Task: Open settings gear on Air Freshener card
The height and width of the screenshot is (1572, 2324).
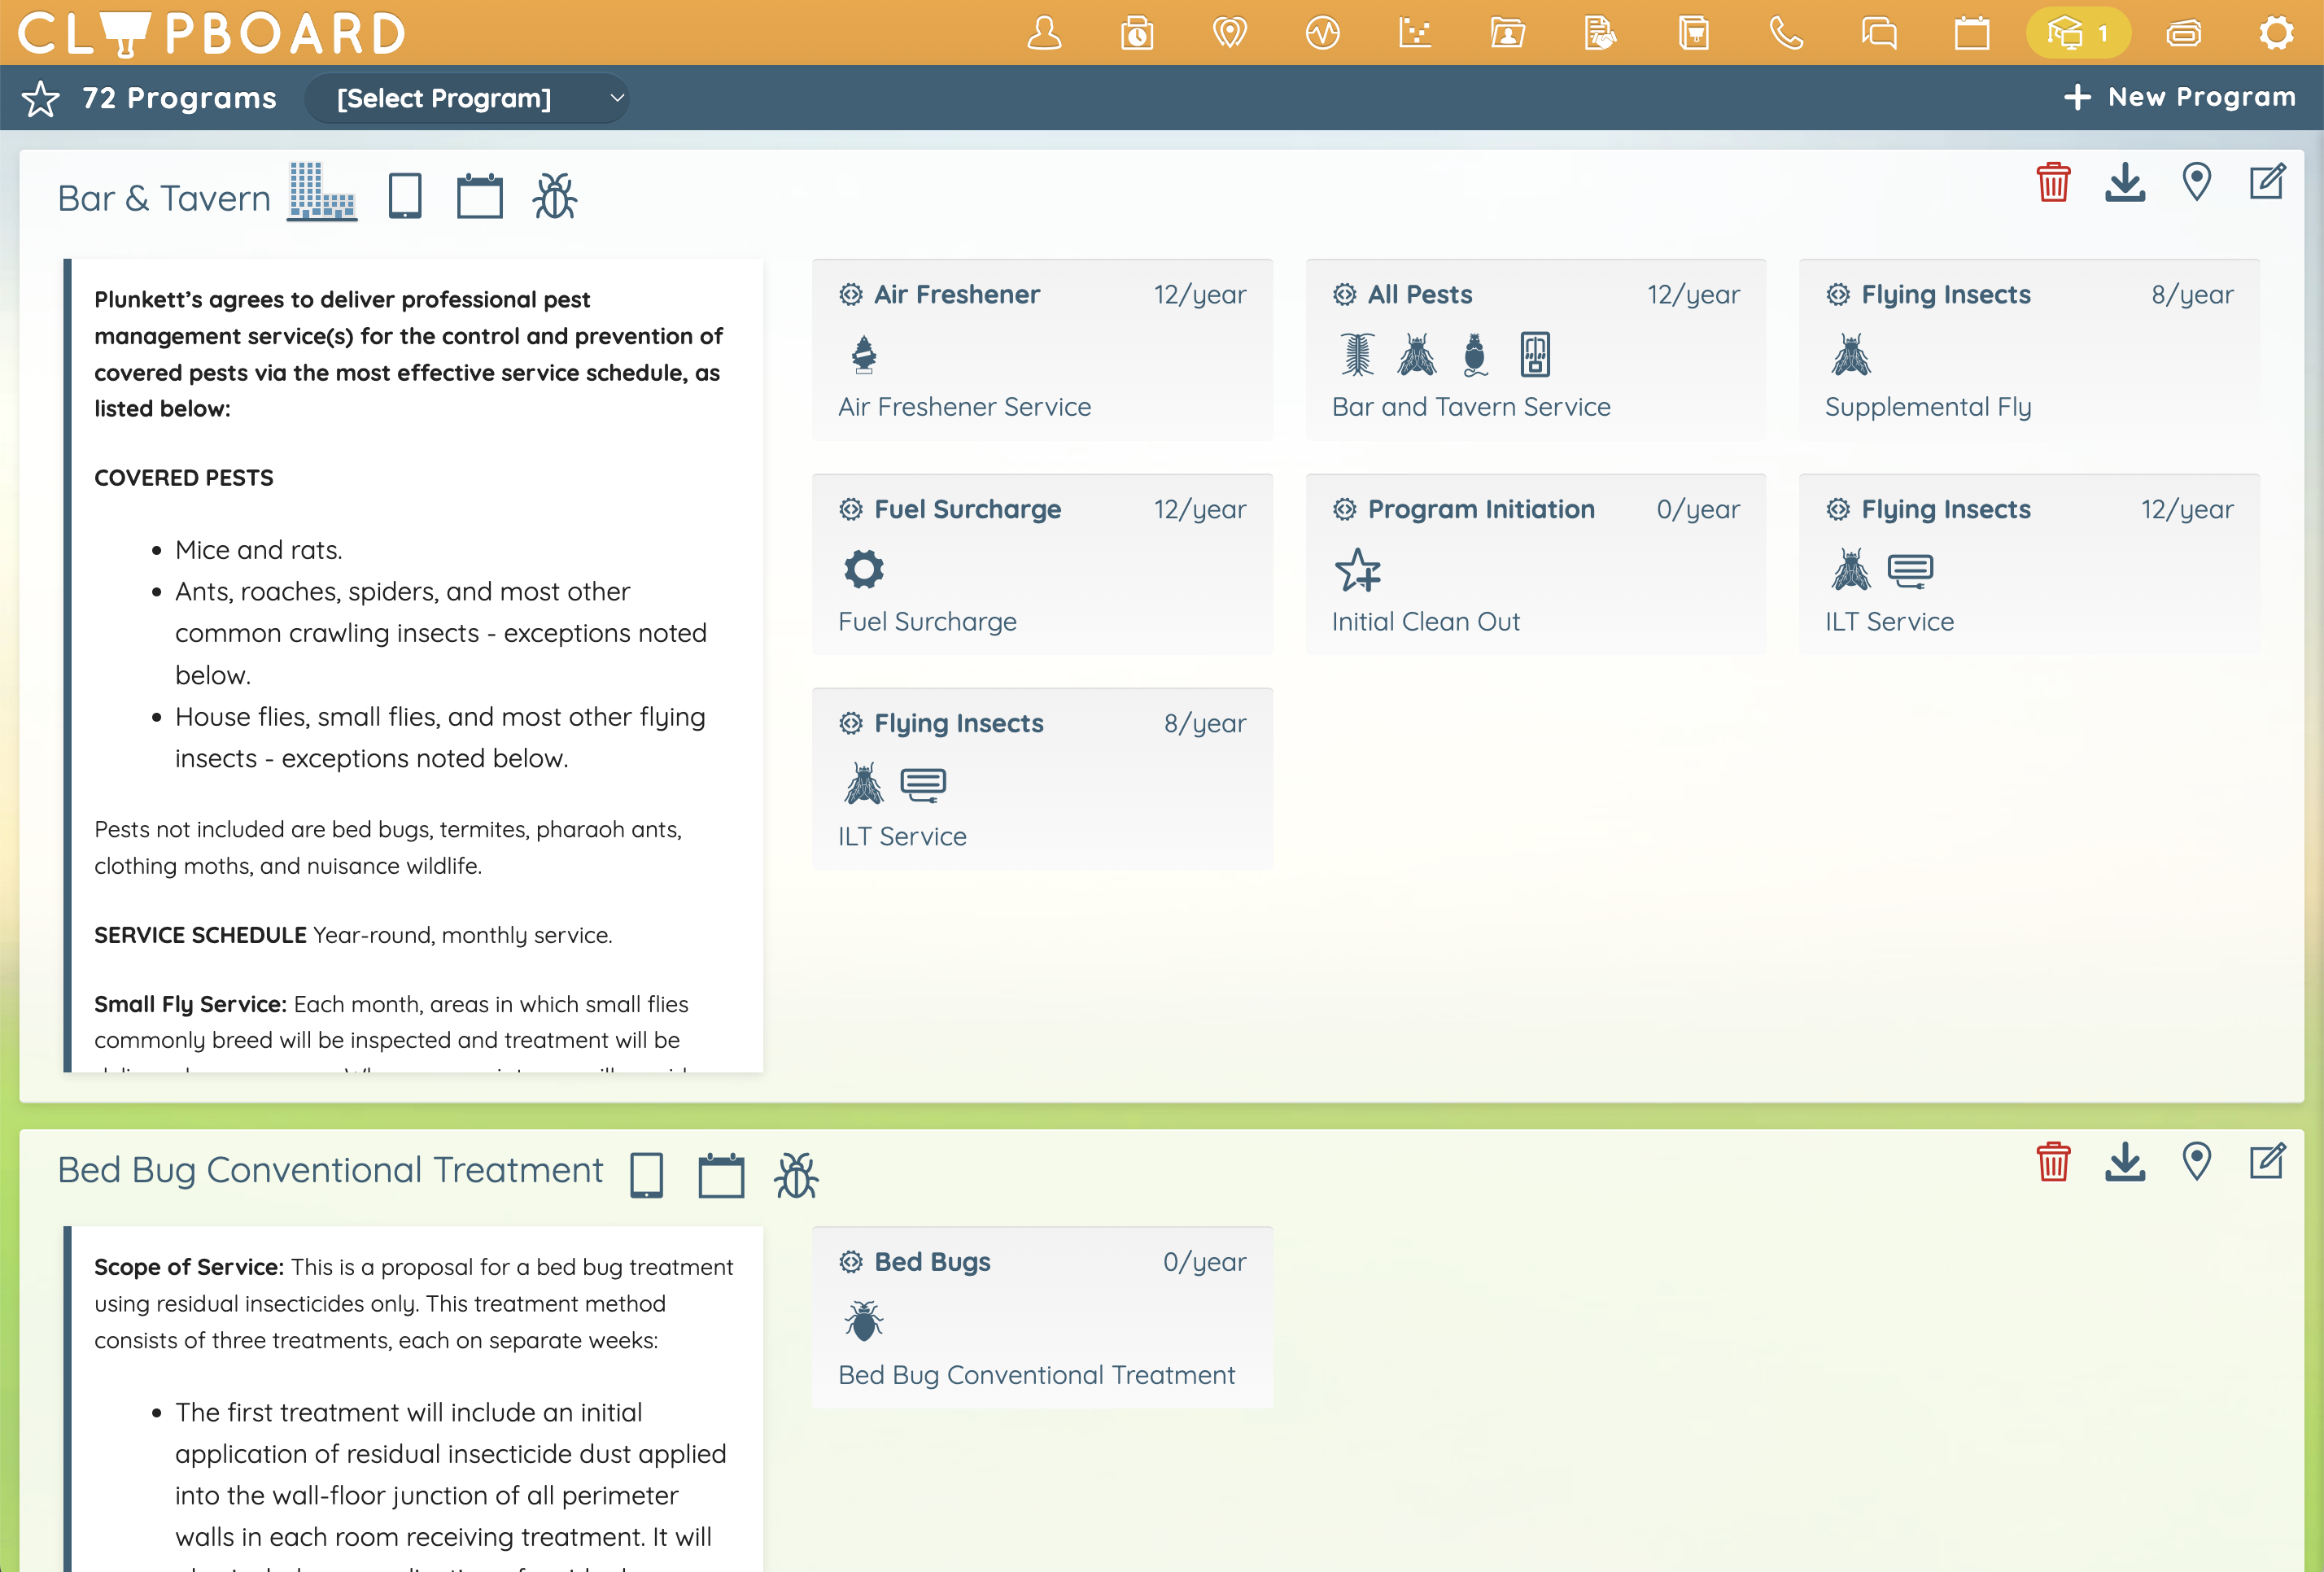Action: pos(851,294)
